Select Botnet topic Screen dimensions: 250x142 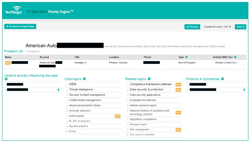click(x=73, y=131)
